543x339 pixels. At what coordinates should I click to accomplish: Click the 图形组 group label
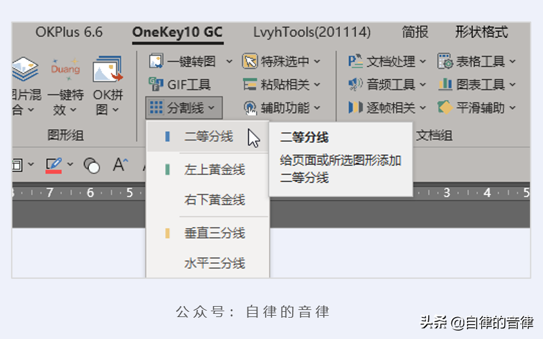(x=65, y=135)
